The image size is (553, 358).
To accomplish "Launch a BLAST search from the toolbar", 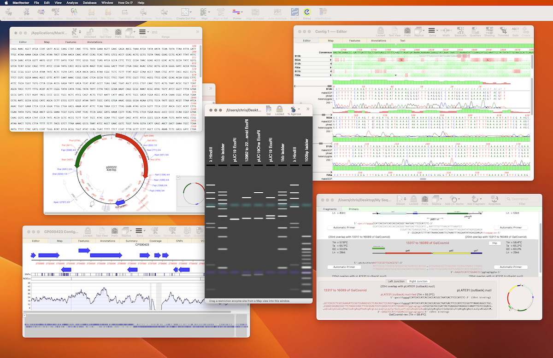I will coord(294,13).
